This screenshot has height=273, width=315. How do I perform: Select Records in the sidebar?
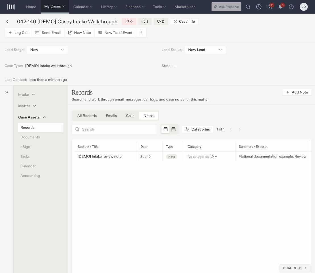tap(41, 128)
